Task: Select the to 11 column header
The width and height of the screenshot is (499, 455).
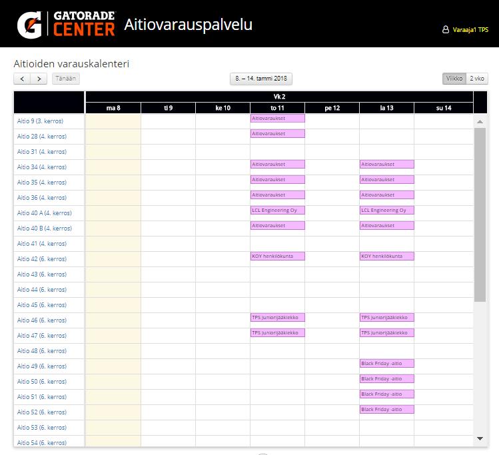Action: pyautogui.click(x=277, y=108)
